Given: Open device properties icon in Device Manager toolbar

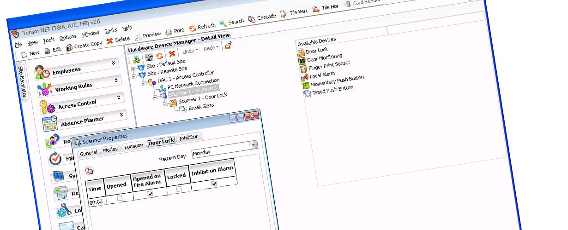Looking at the screenshot, I should pyautogui.click(x=149, y=57).
